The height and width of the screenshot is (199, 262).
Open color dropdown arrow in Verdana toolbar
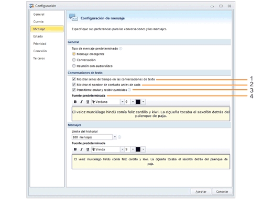pyautogui.click(x=143, y=102)
